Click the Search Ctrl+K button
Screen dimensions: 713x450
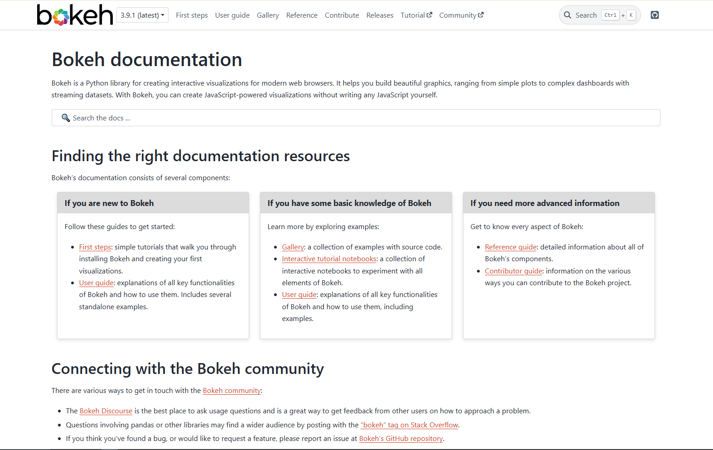point(600,15)
